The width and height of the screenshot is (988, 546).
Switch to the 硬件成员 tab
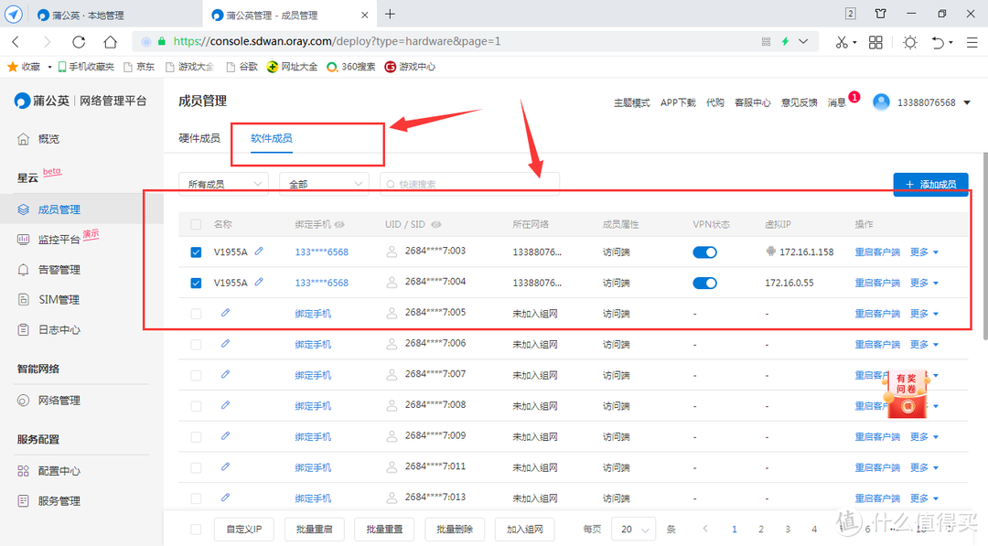coord(199,138)
